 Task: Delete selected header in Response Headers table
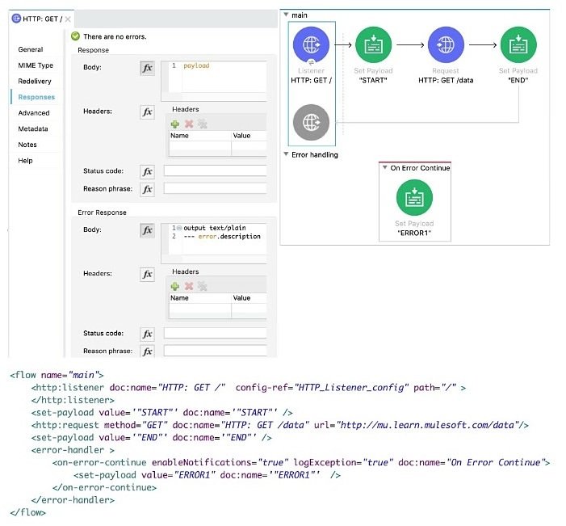click(189, 124)
